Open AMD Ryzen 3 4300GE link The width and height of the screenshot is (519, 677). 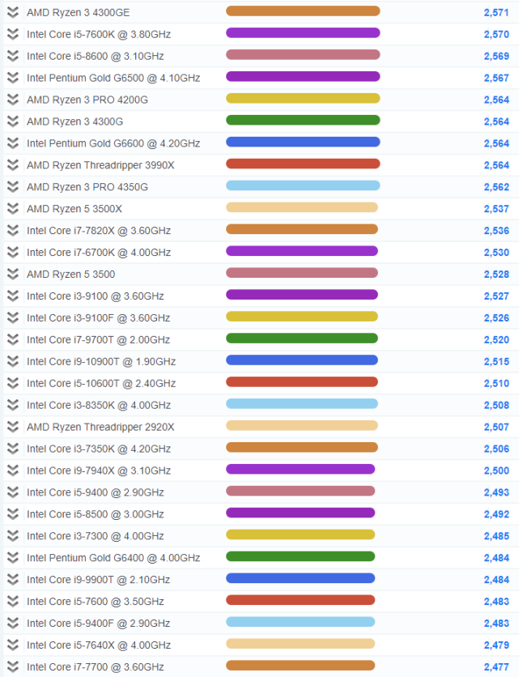79,12
